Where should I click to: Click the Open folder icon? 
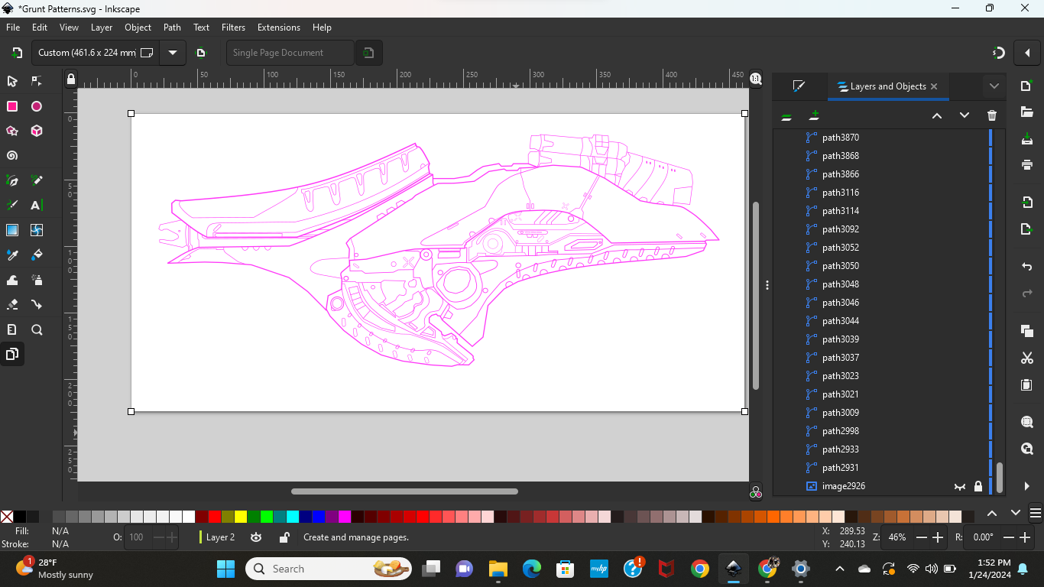(1027, 112)
